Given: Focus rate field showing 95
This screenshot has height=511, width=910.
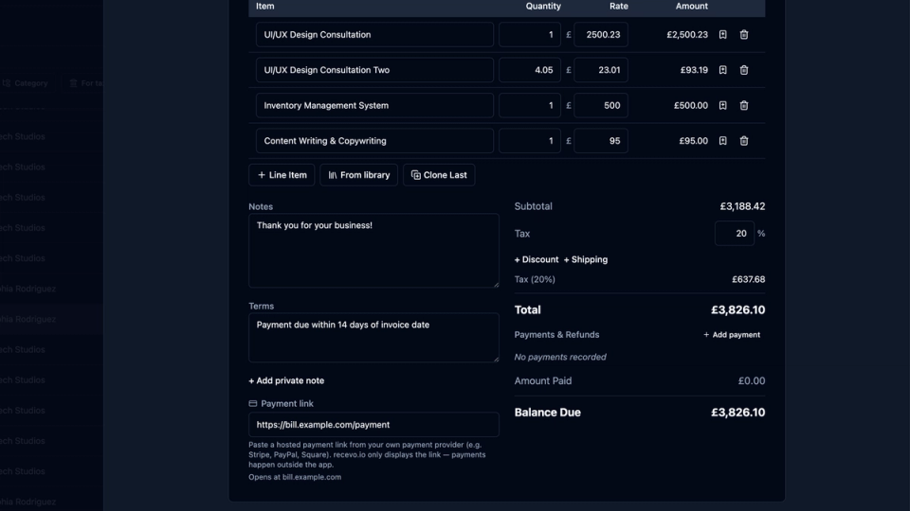Looking at the screenshot, I should (601, 141).
